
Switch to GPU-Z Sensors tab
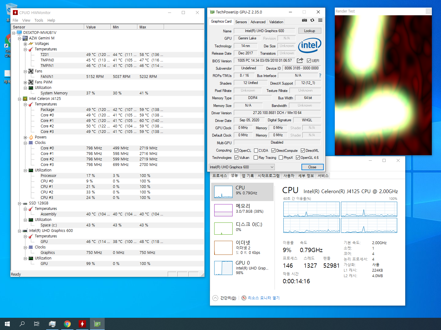pos(241,22)
